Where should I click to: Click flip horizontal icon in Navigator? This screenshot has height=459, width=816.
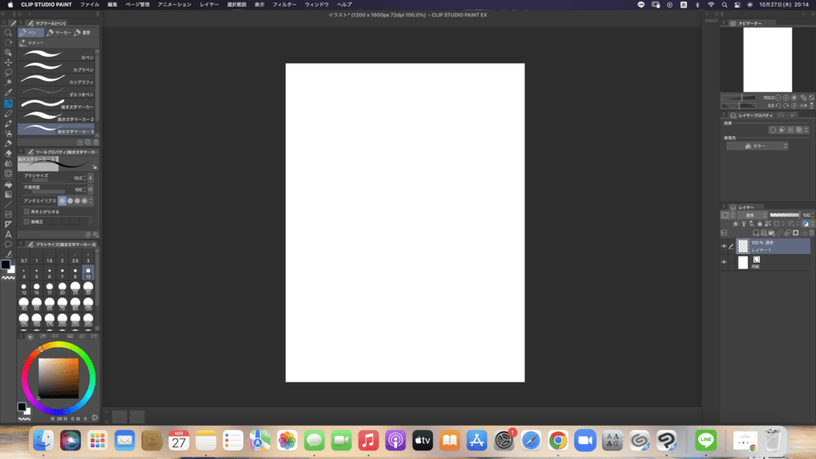tap(803, 105)
